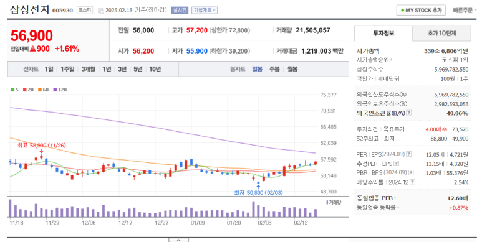
Task: Open the 동일업종 PER link
Action: [376, 198]
